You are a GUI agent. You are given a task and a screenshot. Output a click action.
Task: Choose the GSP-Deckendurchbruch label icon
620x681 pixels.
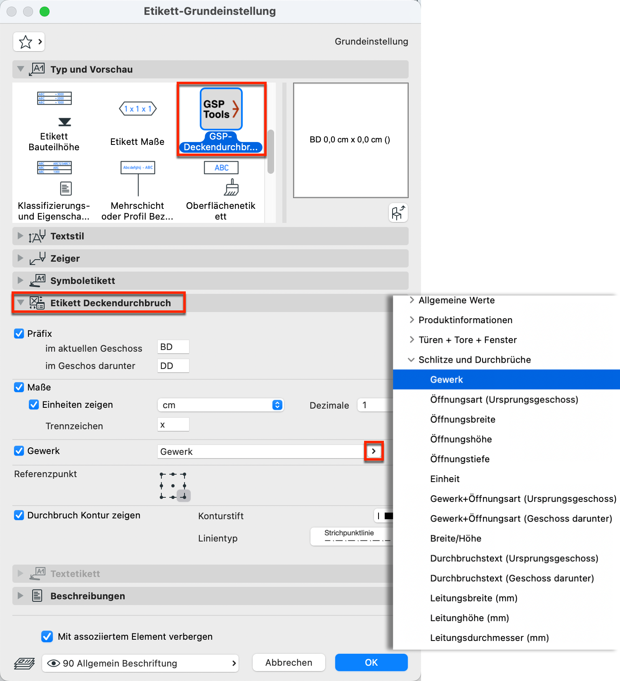pyautogui.click(x=221, y=119)
